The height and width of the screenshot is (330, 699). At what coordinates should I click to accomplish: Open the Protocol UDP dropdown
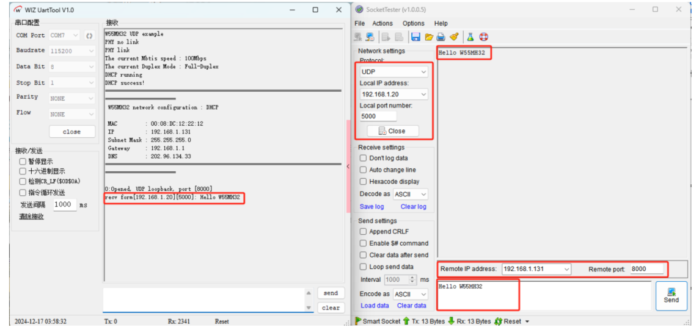(x=393, y=72)
